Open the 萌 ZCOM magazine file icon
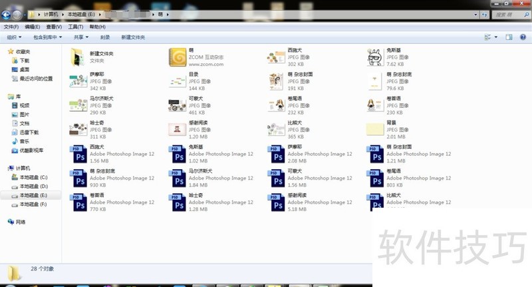The height and width of the screenshot is (287, 532). pos(177,57)
